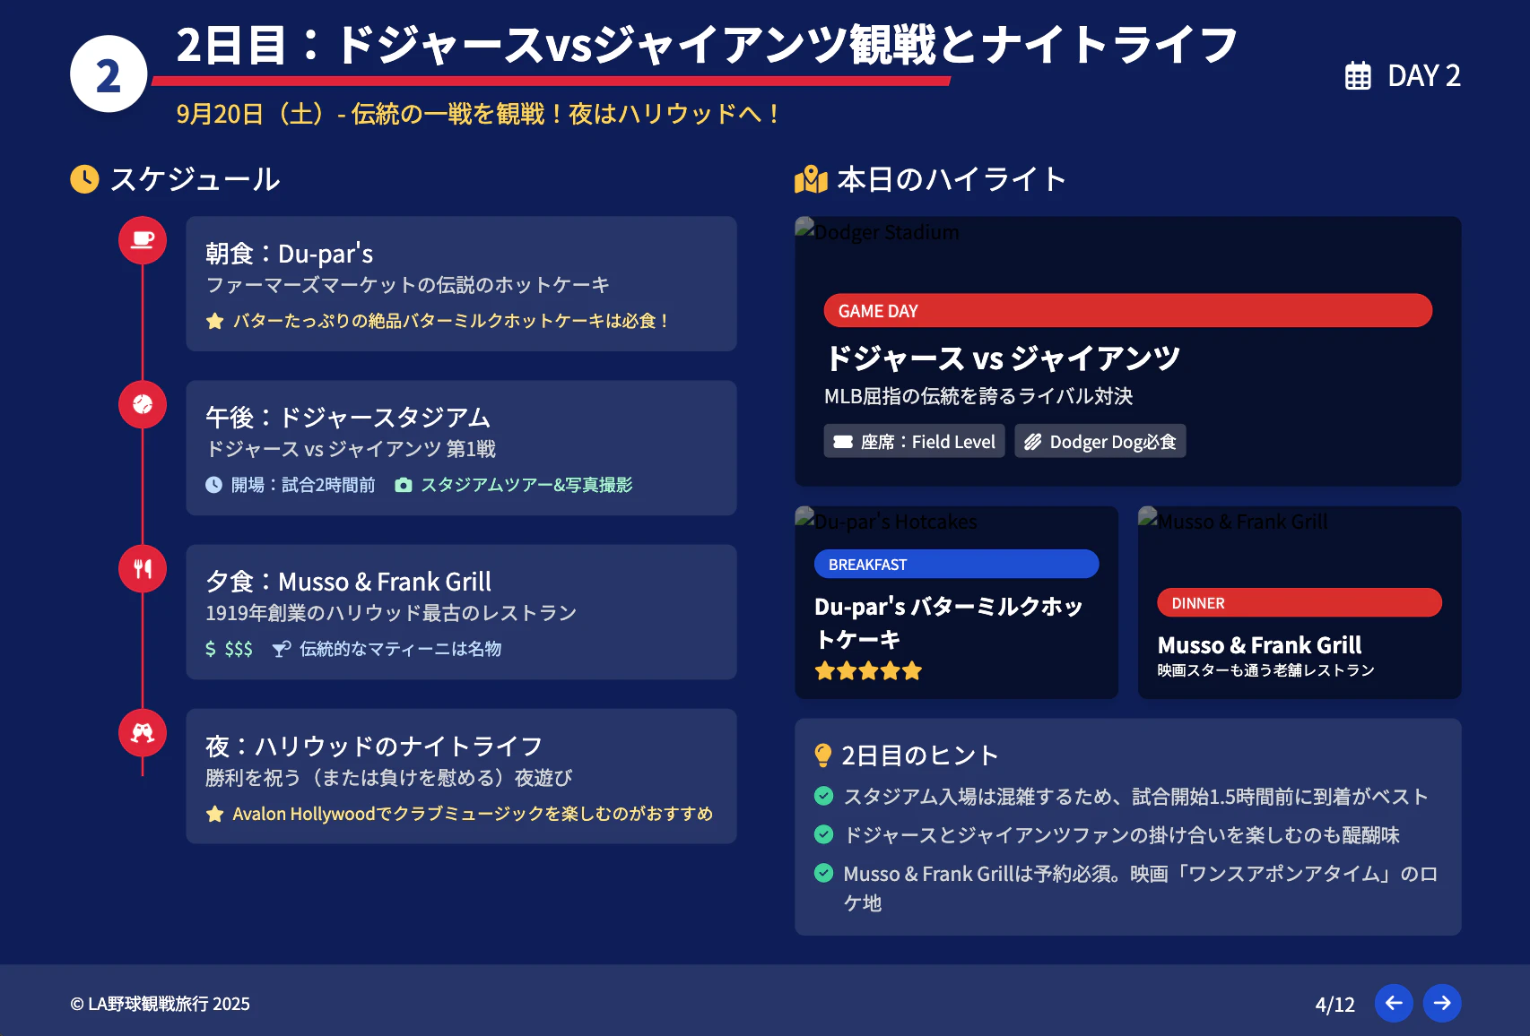Image resolution: width=1530 pixels, height=1036 pixels.
Task: Go back with the previous slide arrow
Action: [x=1394, y=1003]
